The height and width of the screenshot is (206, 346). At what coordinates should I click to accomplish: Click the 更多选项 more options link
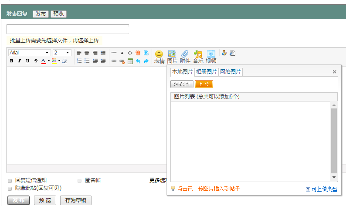(x=158, y=180)
